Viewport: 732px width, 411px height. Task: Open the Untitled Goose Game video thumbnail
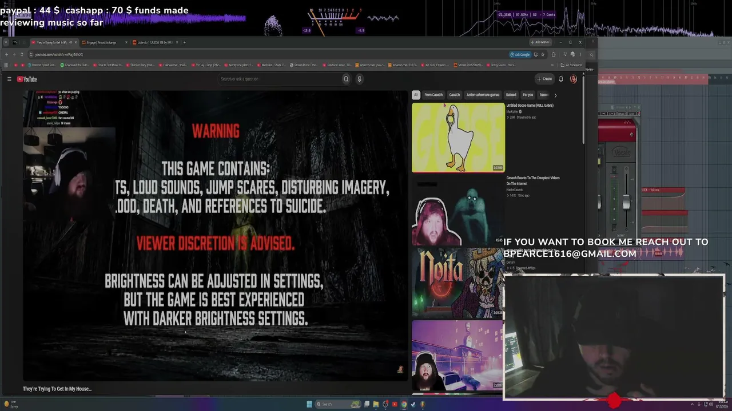pos(458,137)
